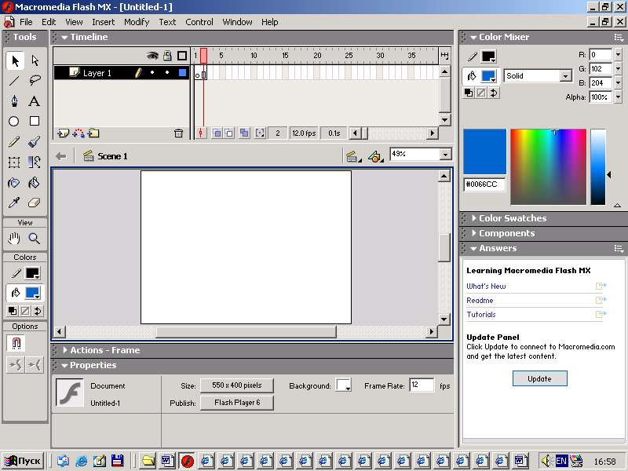The height and width of the screenshot is (471, 628).
Task: Open the Tutorials link
Action: point(481,315)
